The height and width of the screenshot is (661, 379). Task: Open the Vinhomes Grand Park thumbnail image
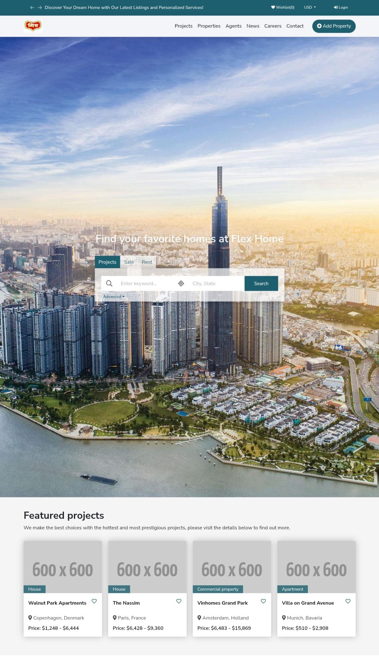232,567
